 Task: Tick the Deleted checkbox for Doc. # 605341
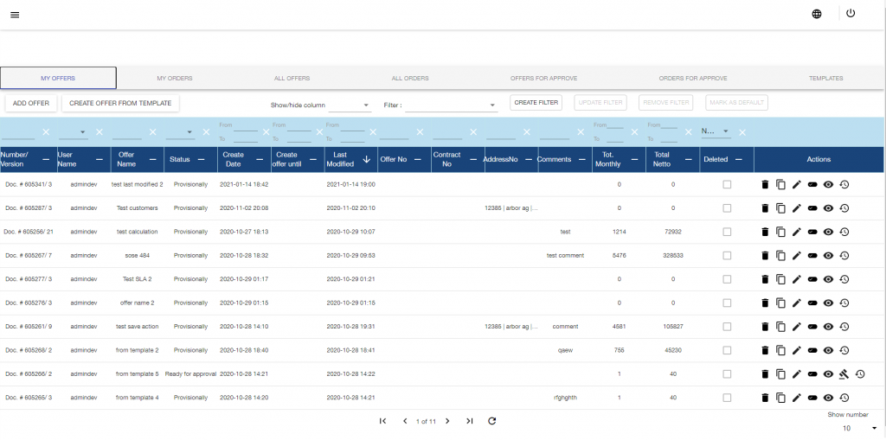click(727, 184)
